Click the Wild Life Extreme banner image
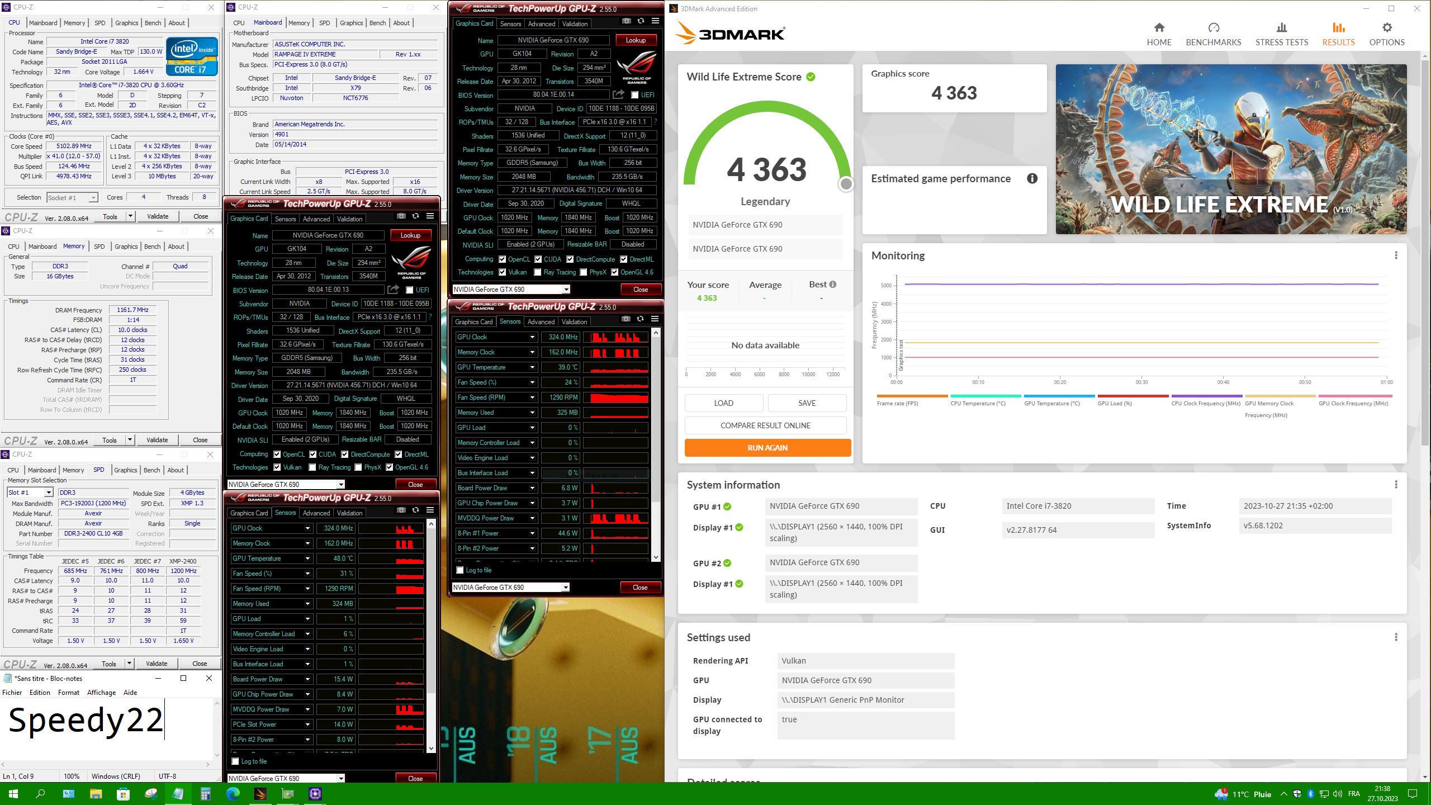This screenshot has width=1431, height=805. tap(1231, 149)
